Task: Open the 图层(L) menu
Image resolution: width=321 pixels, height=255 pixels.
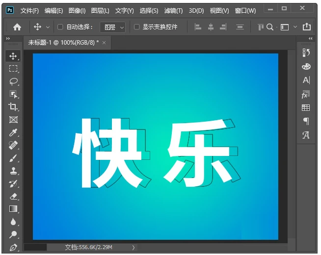Action: click(100, 11)
